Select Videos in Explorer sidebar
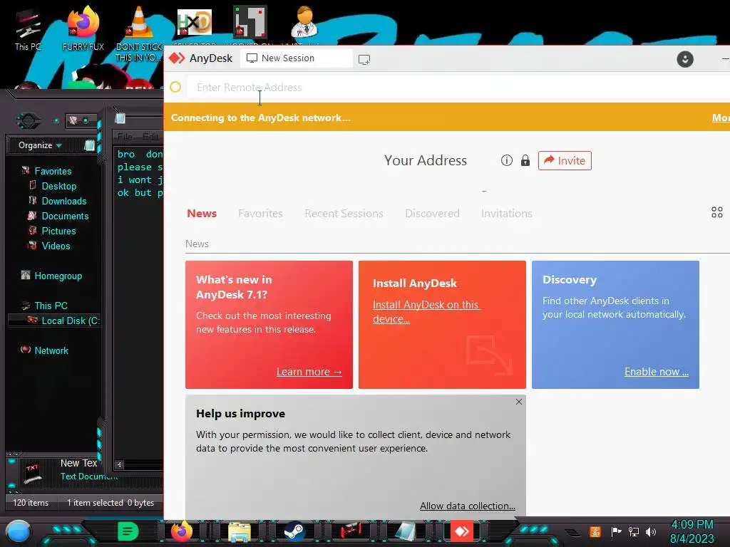 tap(56, 246)
